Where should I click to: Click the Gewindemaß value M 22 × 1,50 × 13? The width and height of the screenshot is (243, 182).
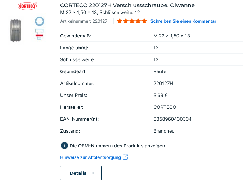click(172, 36)
